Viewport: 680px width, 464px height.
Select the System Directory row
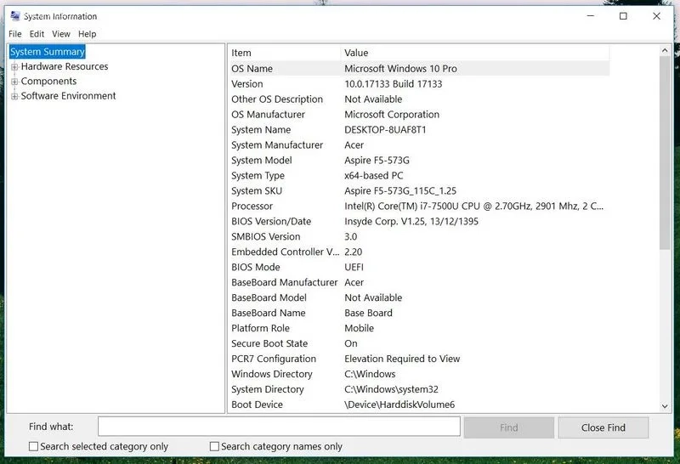pyautogui.click(x=419, y=389)
